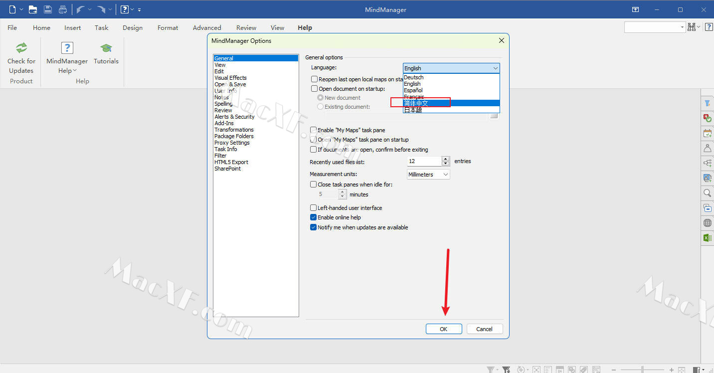Viewport: 714px width, 373px height.
Task: Click the binoculars Find icon
Action: [x=691, y=27]
